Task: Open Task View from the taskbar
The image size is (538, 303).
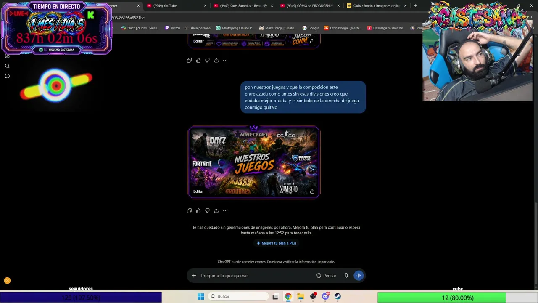Action: click(x=275, y=296)
